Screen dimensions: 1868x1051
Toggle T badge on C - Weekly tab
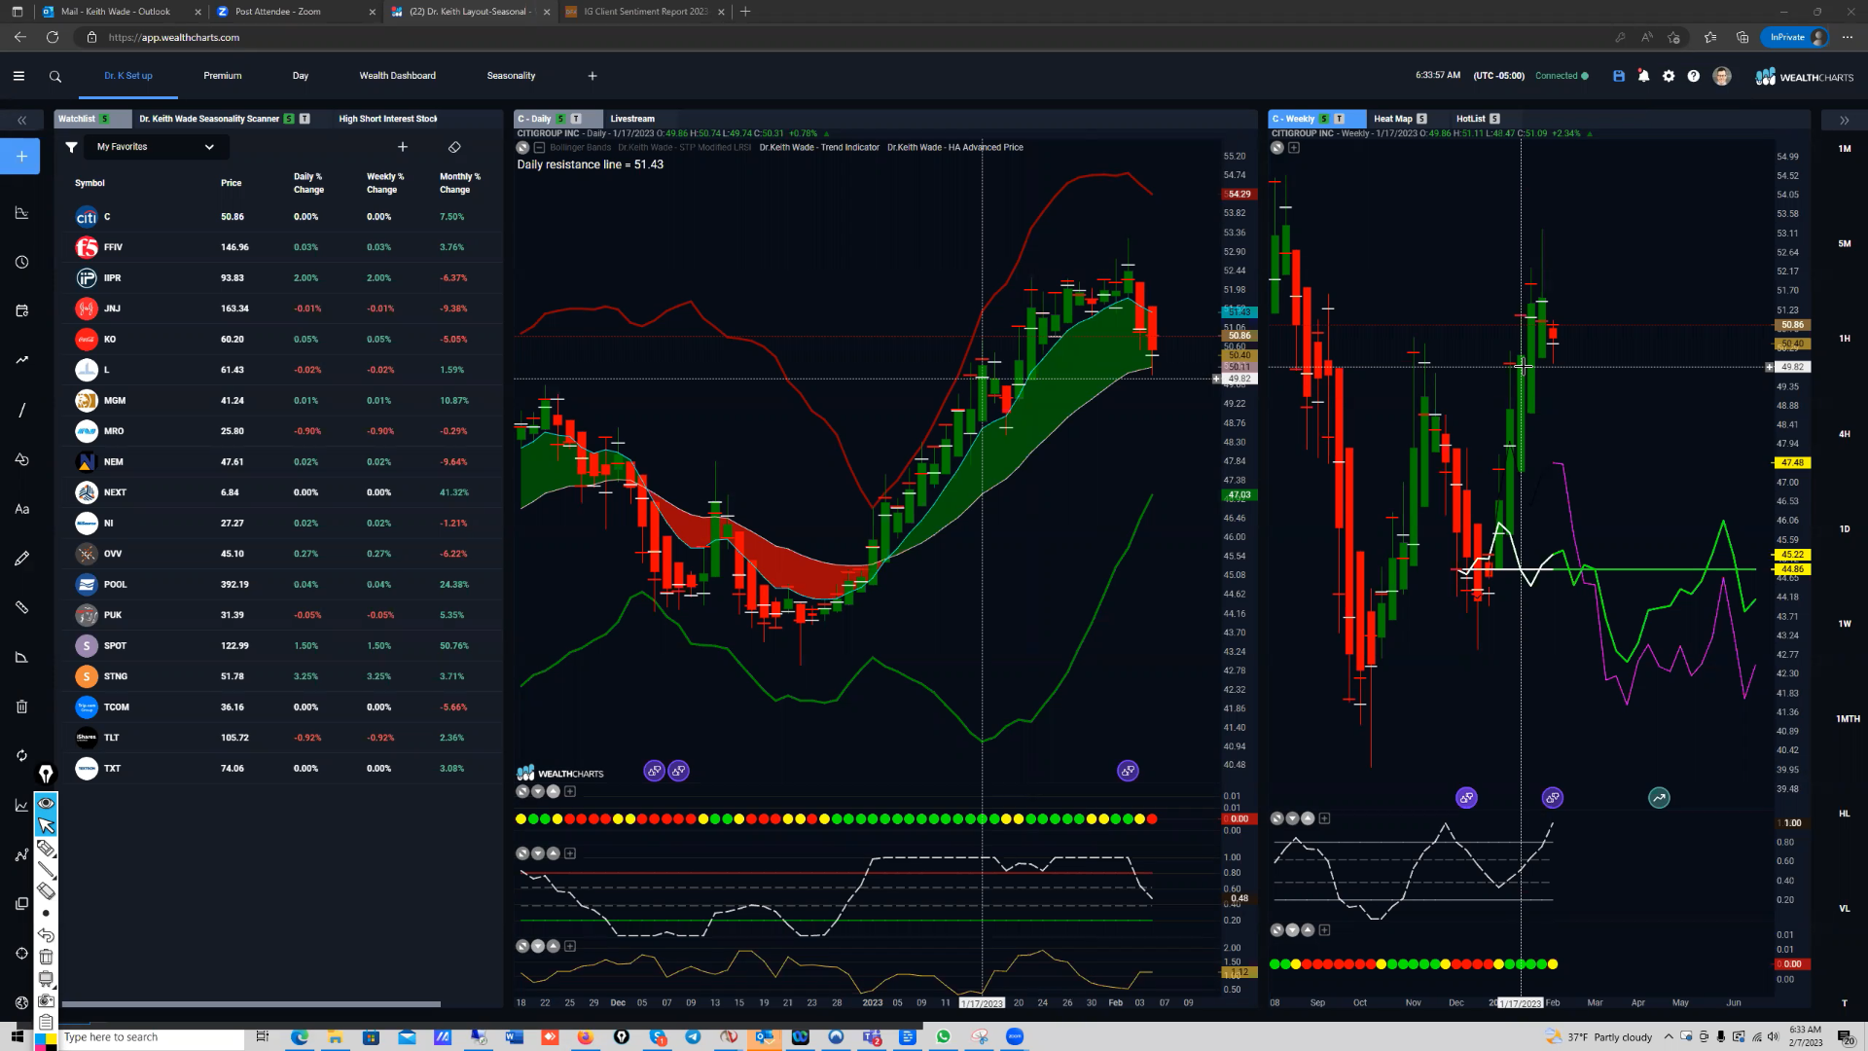click(x=1339, y=119)
